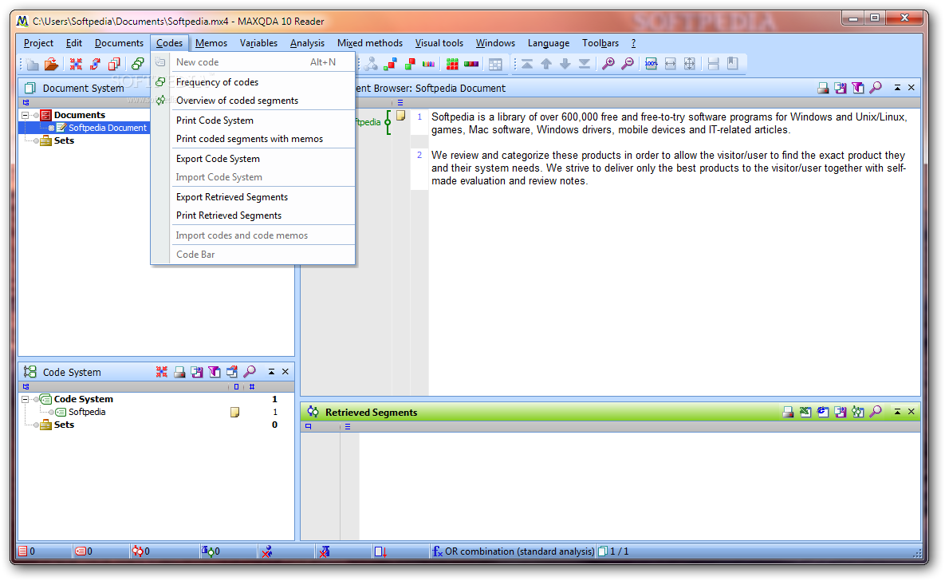Screen dimensions: 945x581
Task: Print from the Retrieved Segments header icon
Action: tap(788, 413)
